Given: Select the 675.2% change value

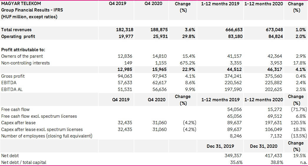Looking at the screenshot, I should (187, 63).
